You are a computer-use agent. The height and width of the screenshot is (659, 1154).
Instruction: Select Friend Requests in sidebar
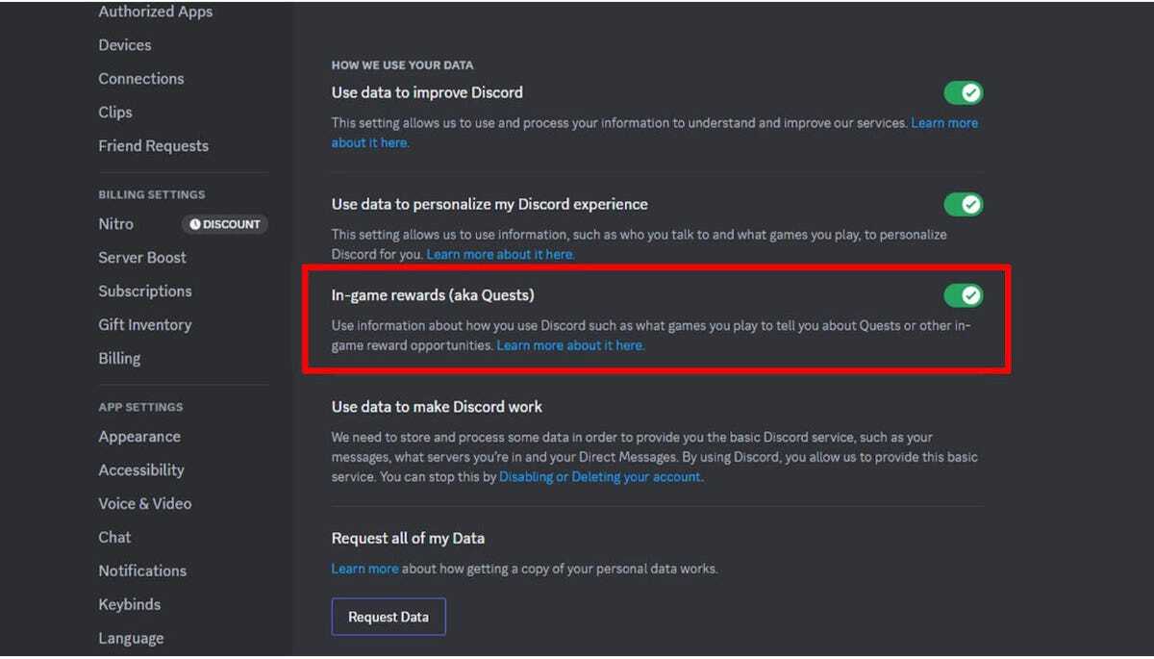(153, 146)
